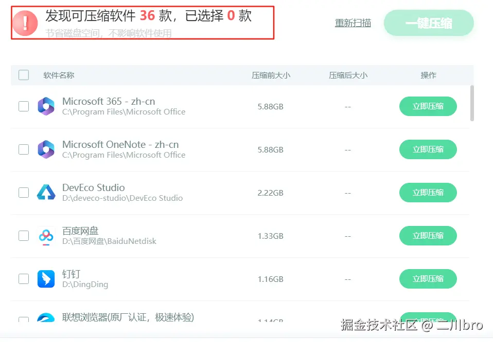Click the D:\百度网盘\BaiduNetdisk path
Screen dimensions: 493x342
point(109,241)
